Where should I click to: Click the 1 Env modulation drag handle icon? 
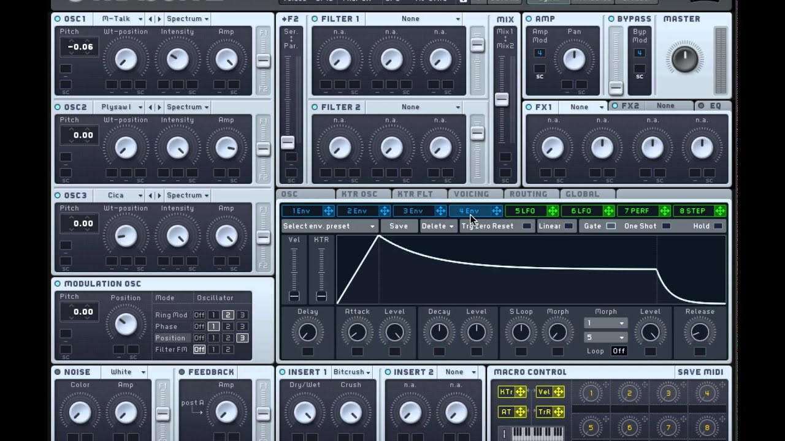[329, 211]
